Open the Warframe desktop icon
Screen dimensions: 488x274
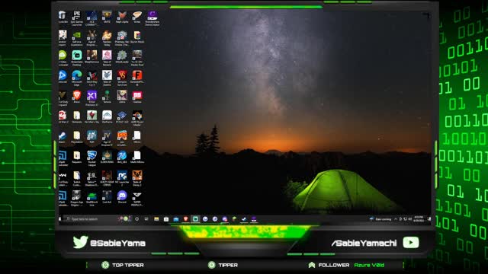click(107, 116)
